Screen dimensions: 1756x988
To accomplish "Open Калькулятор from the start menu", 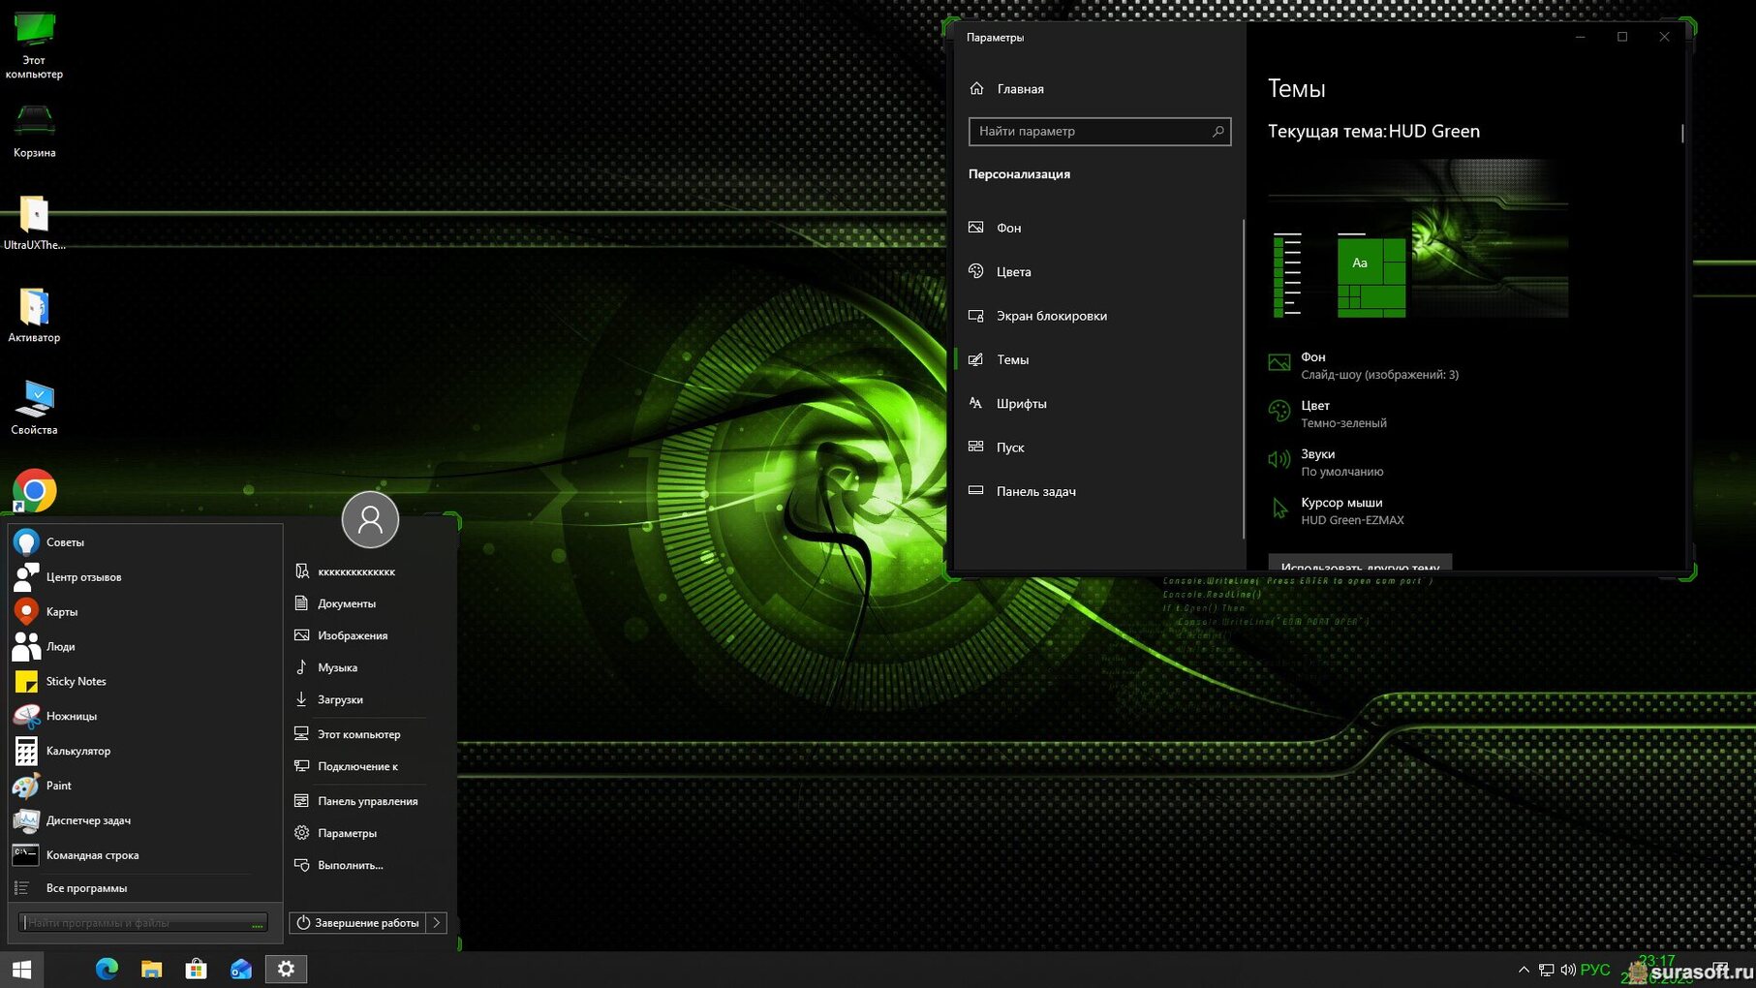I will (77, 751).
